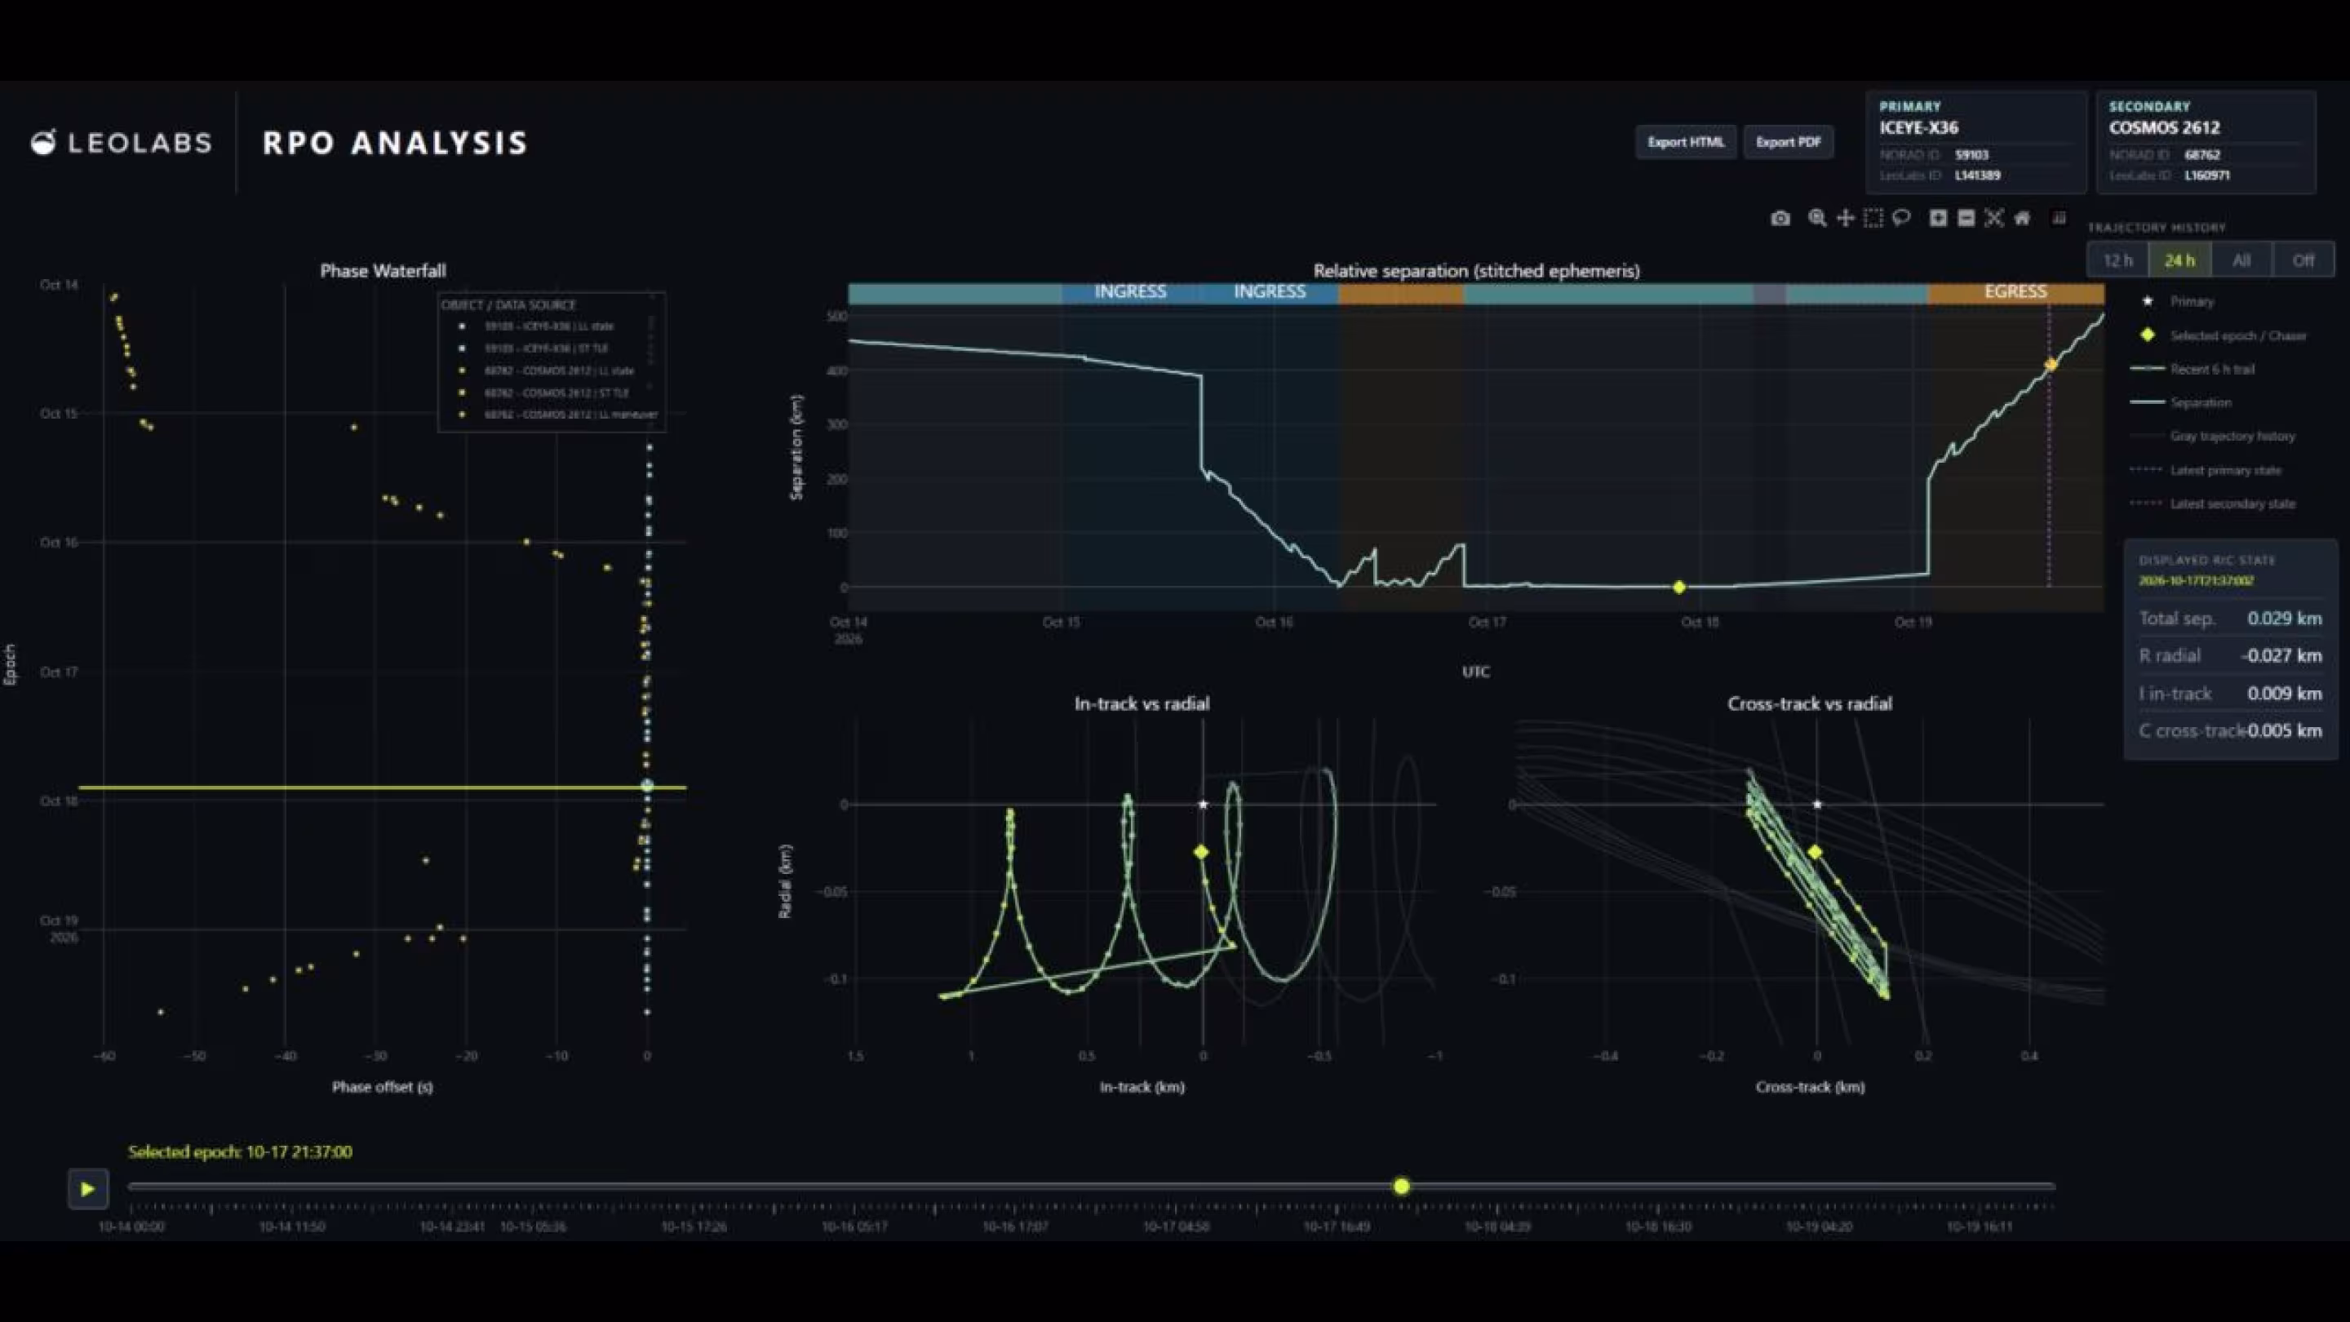Set trajectory history to 24 h
Viewport: 2350px width, 1322px height.
pyautogui.click(x=2179, y=260)
